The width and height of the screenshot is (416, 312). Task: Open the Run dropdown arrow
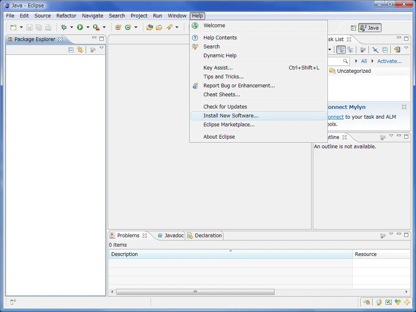[x=88, y=27]
